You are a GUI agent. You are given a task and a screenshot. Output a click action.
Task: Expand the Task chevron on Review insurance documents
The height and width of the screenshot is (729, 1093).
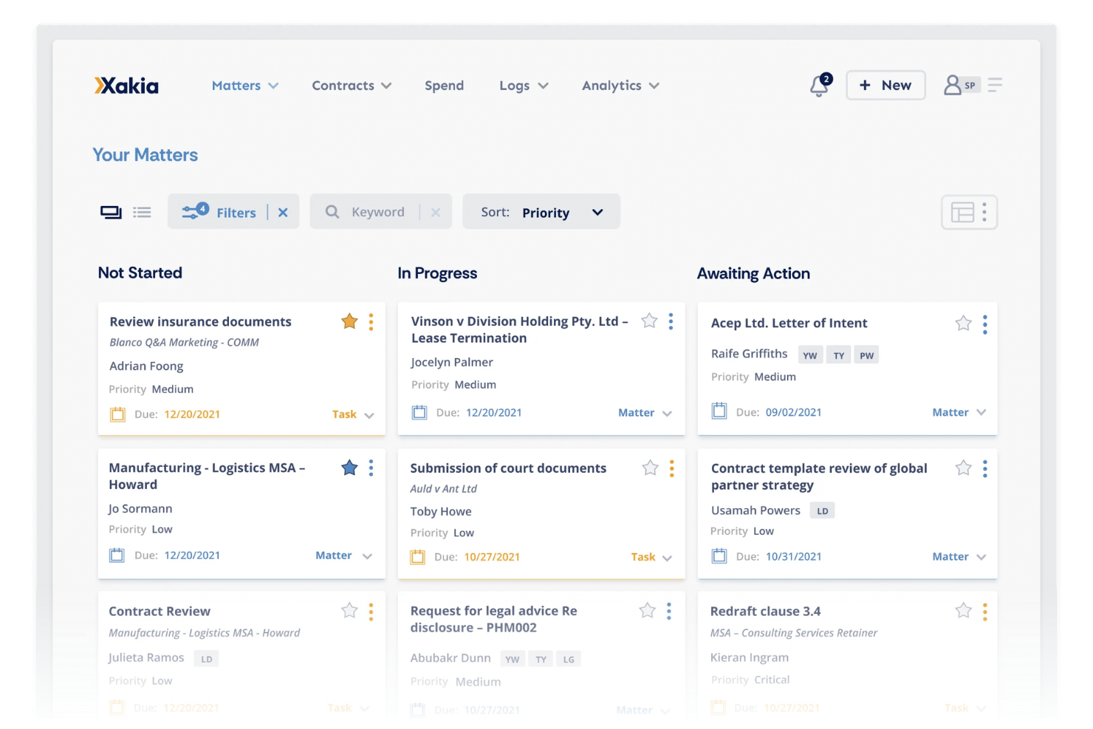tap(369, 415)
